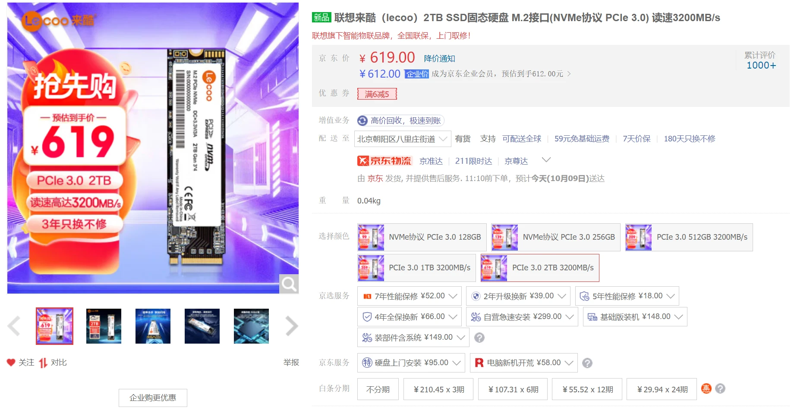Click the 企业价 badge
Viewport: 791px width, 410px height.
[416, 74]
